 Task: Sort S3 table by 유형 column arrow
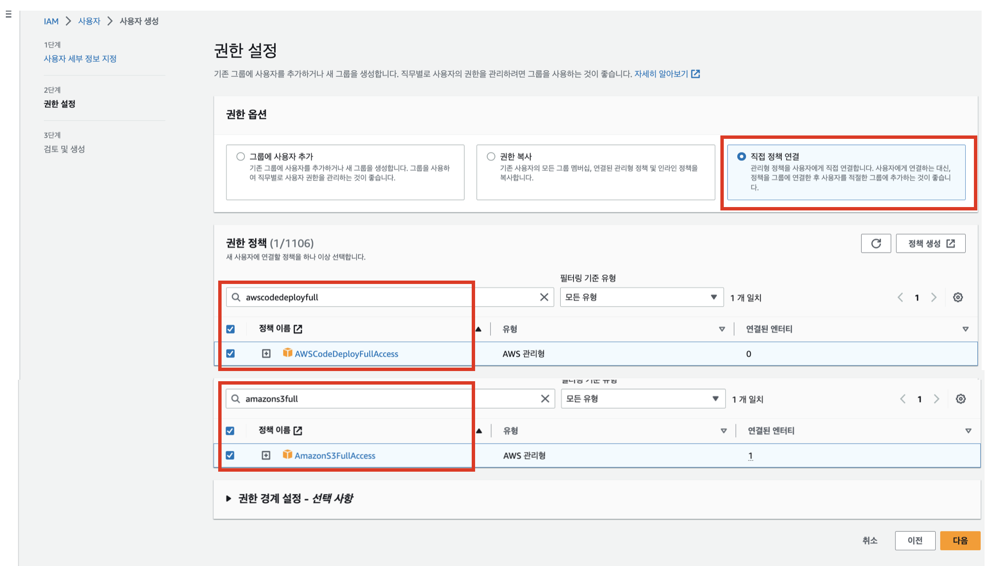pyautogui.click(x=724, y=431)
